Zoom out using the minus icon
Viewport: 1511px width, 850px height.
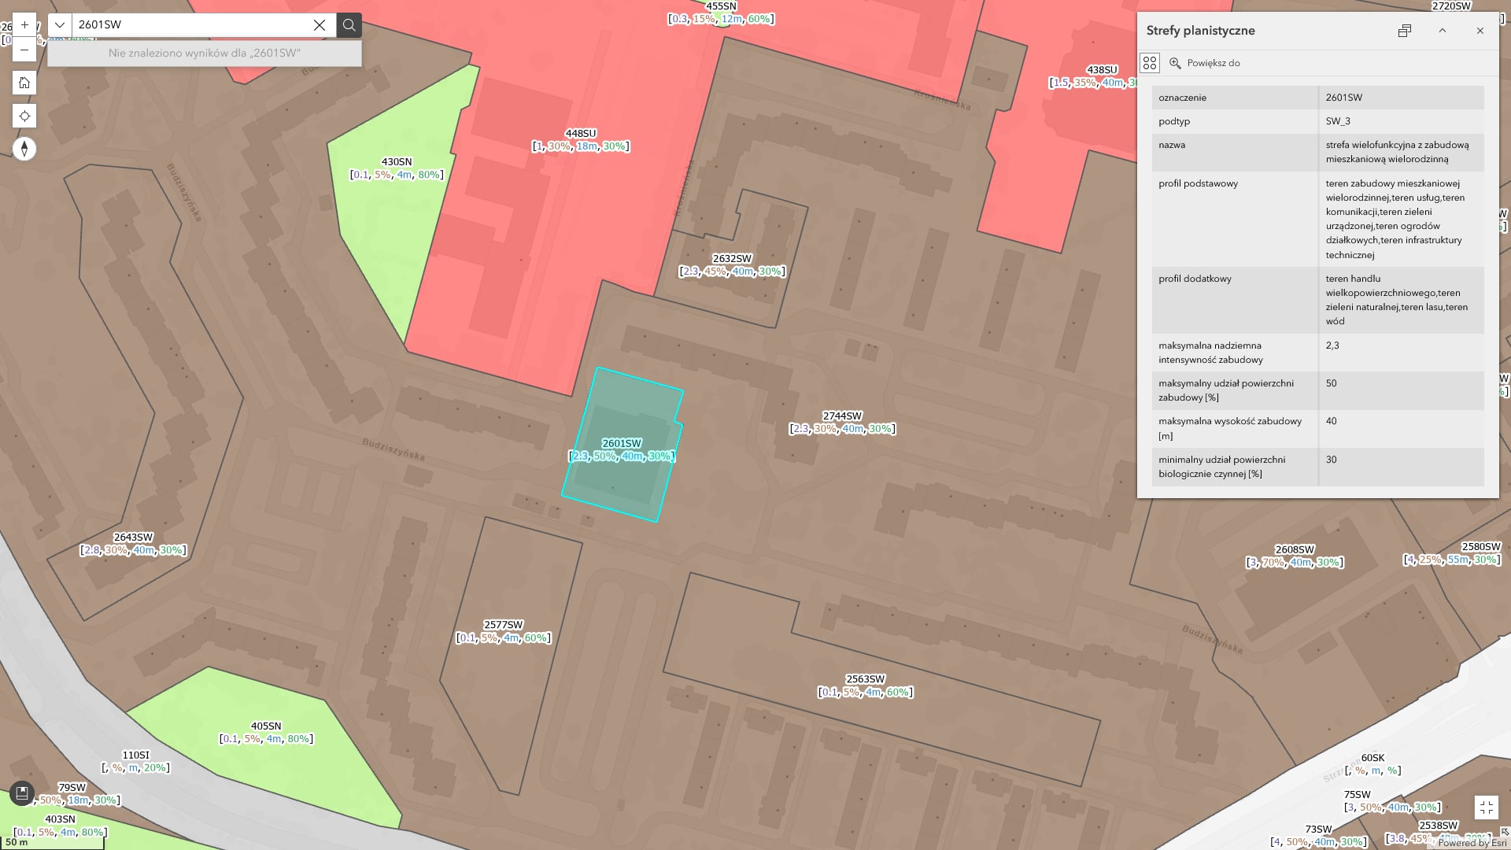[x=24, y=49]
